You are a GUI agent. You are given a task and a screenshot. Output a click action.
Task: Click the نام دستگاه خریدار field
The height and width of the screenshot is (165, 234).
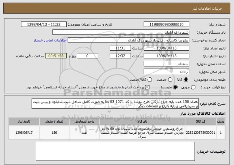tap(121, 32)
